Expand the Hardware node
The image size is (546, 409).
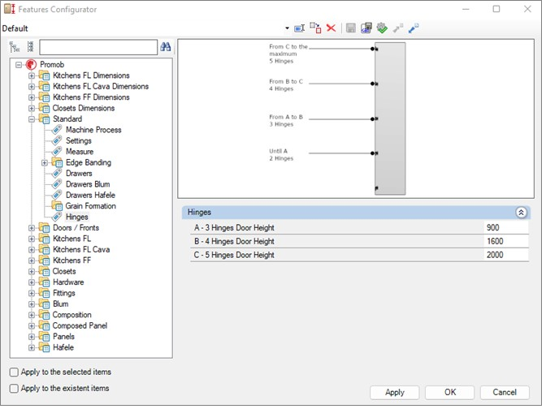(x=32, y=282)
